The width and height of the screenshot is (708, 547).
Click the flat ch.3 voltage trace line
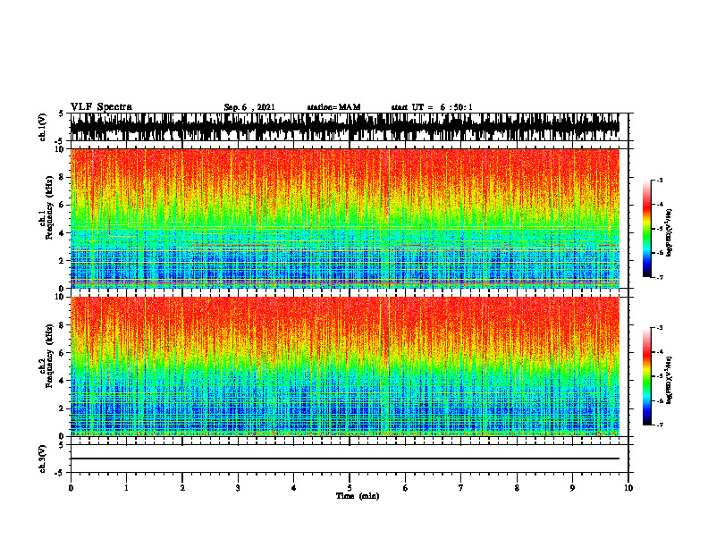tap(345, 459)
